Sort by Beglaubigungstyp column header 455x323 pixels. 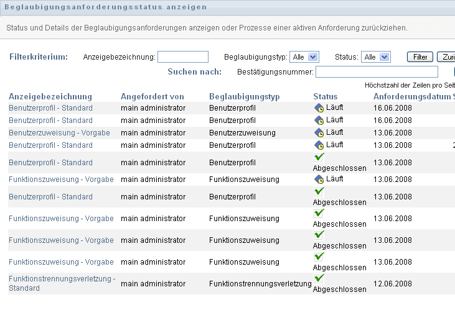[245, 96]
